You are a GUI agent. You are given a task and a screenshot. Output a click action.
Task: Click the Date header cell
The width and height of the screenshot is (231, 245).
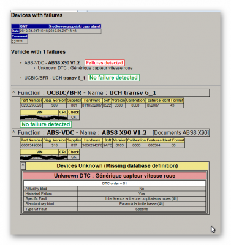pyautogui.click(x=15, y=31)
